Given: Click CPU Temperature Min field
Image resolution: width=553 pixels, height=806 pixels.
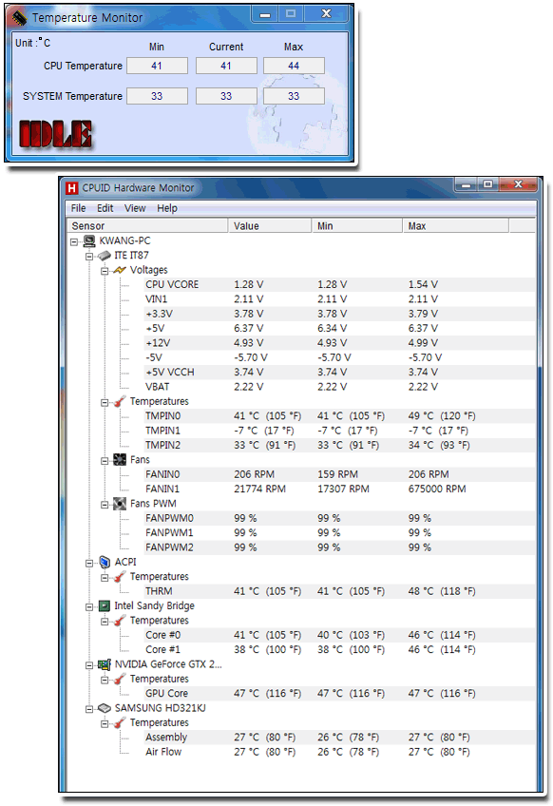Looking at the screenshot, I should pos(158,66).
